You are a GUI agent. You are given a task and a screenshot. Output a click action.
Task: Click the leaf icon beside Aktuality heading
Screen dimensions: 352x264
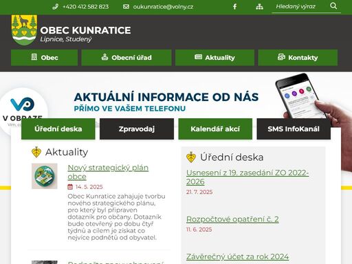coord(36,152)
